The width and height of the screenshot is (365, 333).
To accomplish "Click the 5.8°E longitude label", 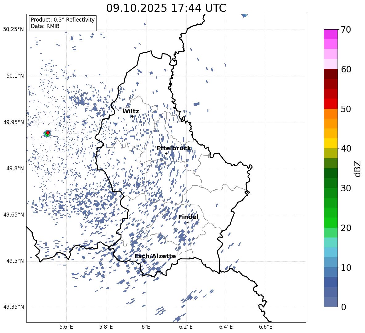I will point(106,327).
